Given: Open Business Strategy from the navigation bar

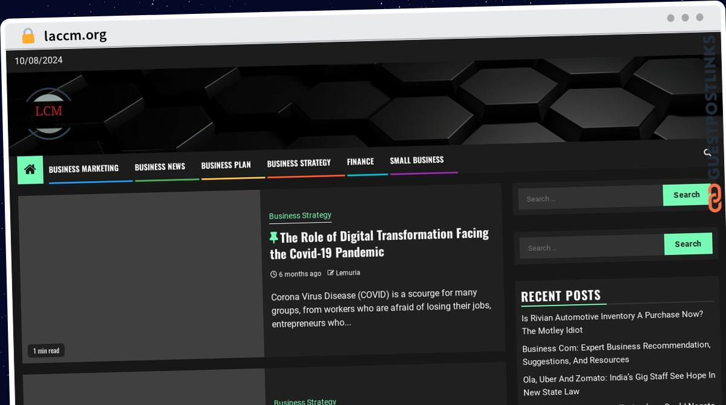Looking at the screenshot, I should pos(299,163).
